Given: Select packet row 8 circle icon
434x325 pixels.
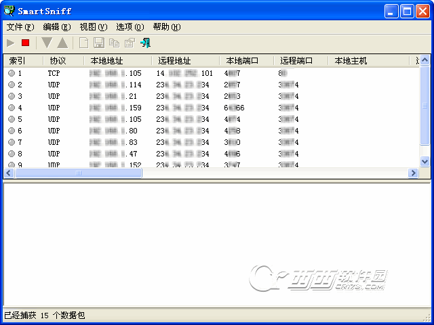Looking at the screenshot, I should [12, 154].
